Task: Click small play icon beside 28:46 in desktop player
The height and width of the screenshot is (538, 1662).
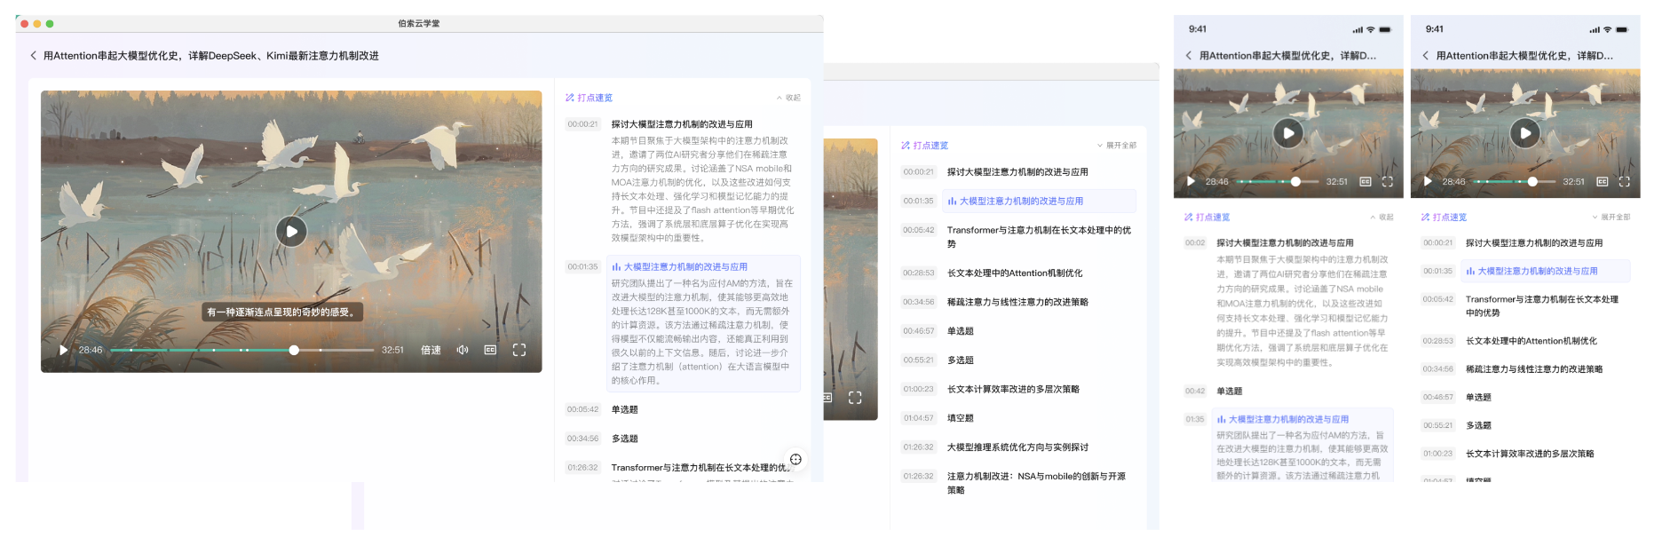Action: pos(63,350)
